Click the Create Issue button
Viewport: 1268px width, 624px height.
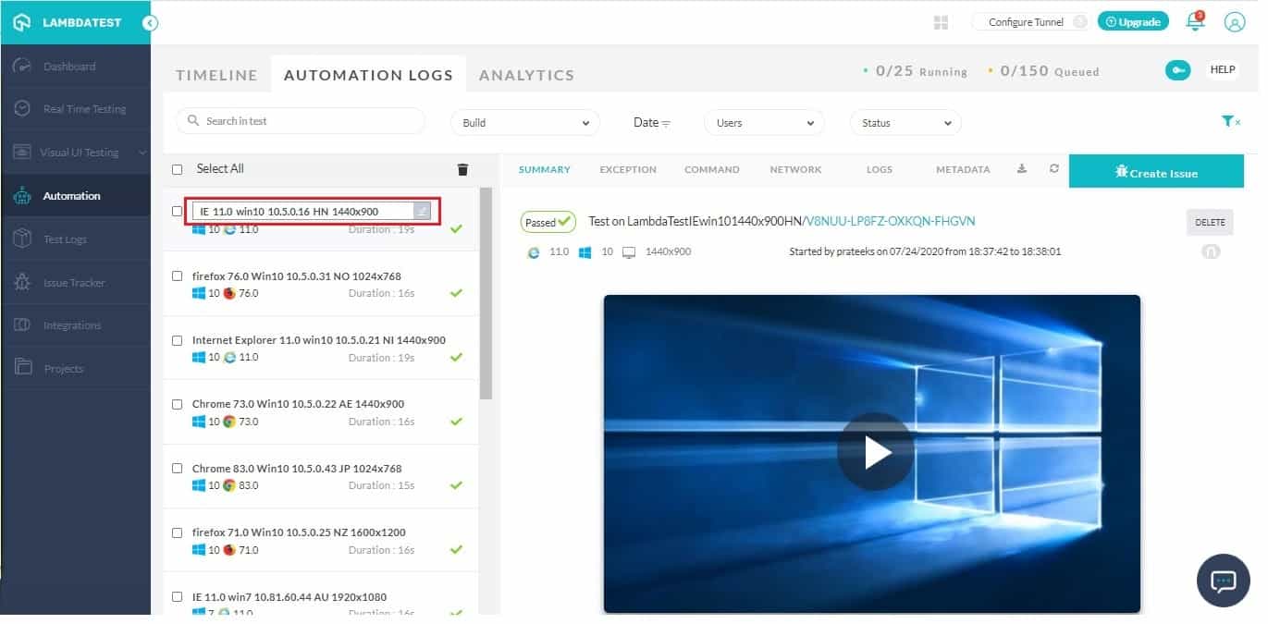pyautogui.click(x=1156, y=172)
